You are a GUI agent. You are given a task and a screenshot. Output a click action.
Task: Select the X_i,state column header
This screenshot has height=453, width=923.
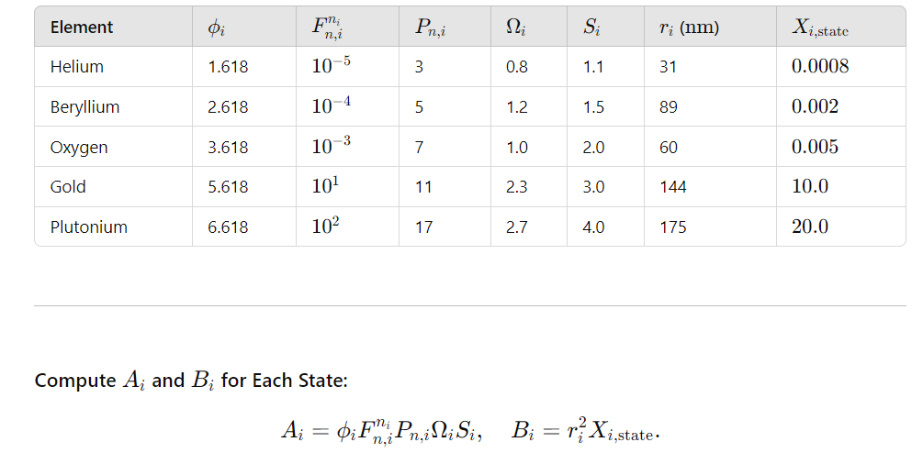[820, 28]
